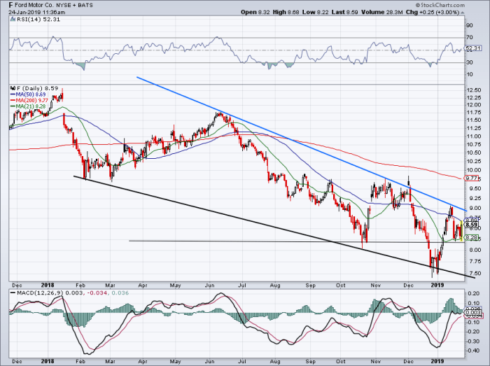Select -0.40 on the MACD axis
The image size is (490, 366).
(472, 351)
